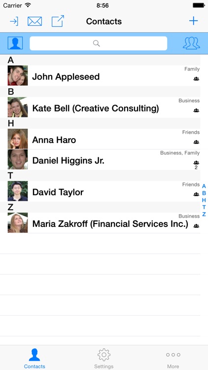Tap group icon on Anna Haro row

pos(196,142)
